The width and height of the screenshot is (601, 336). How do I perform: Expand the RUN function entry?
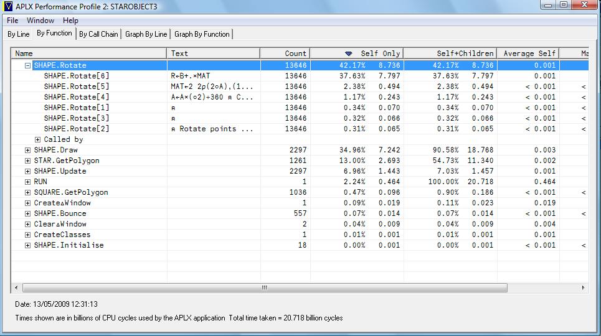click(x=28, y=182)
